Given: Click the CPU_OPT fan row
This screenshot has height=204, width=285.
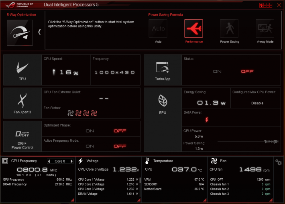Looking at the screenshot, I should (x=240, y=180).
